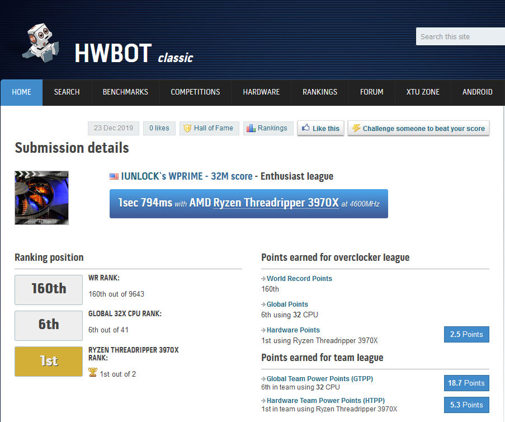Open the submission's fan thumbnail image

41,198
